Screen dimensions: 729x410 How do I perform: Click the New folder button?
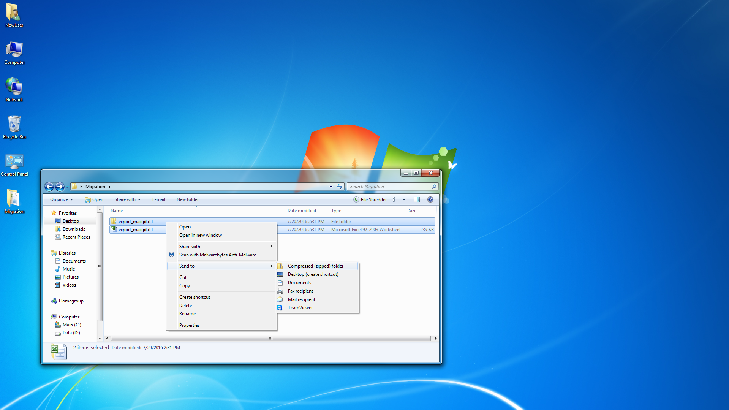(x=188, y=199)
